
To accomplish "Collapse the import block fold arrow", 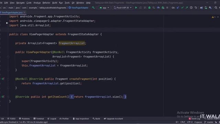I will 7,23.
